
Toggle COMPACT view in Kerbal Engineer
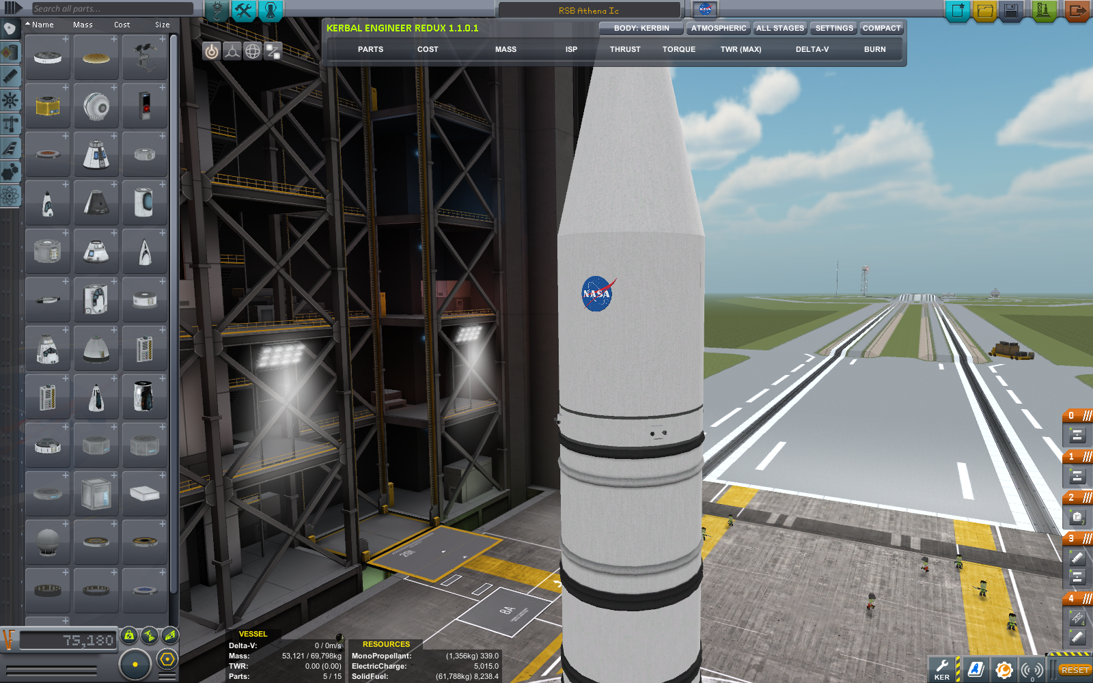(x=881, y=28)
